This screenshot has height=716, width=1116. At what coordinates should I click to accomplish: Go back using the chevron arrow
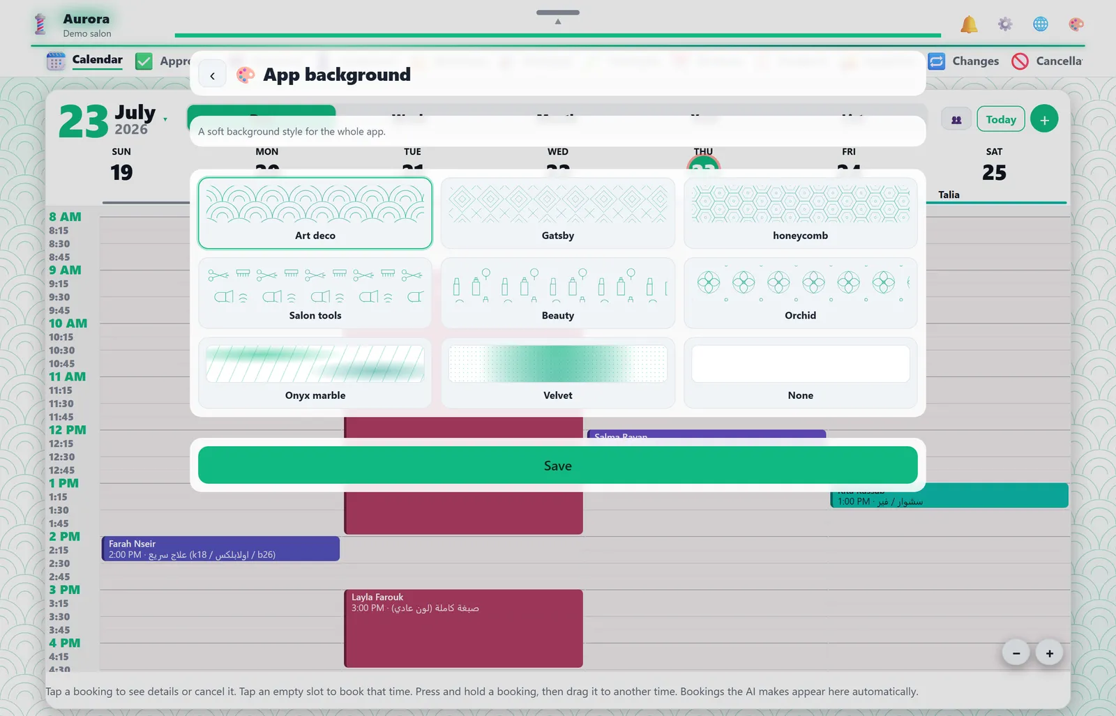[x=212, y=75]
